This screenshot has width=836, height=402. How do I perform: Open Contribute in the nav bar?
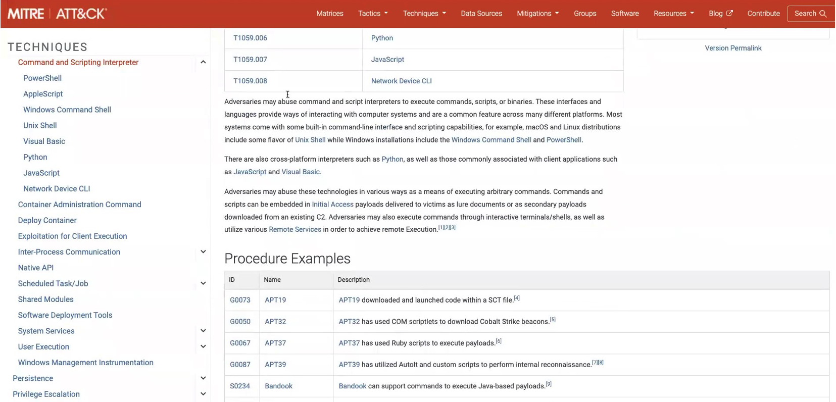763,14
